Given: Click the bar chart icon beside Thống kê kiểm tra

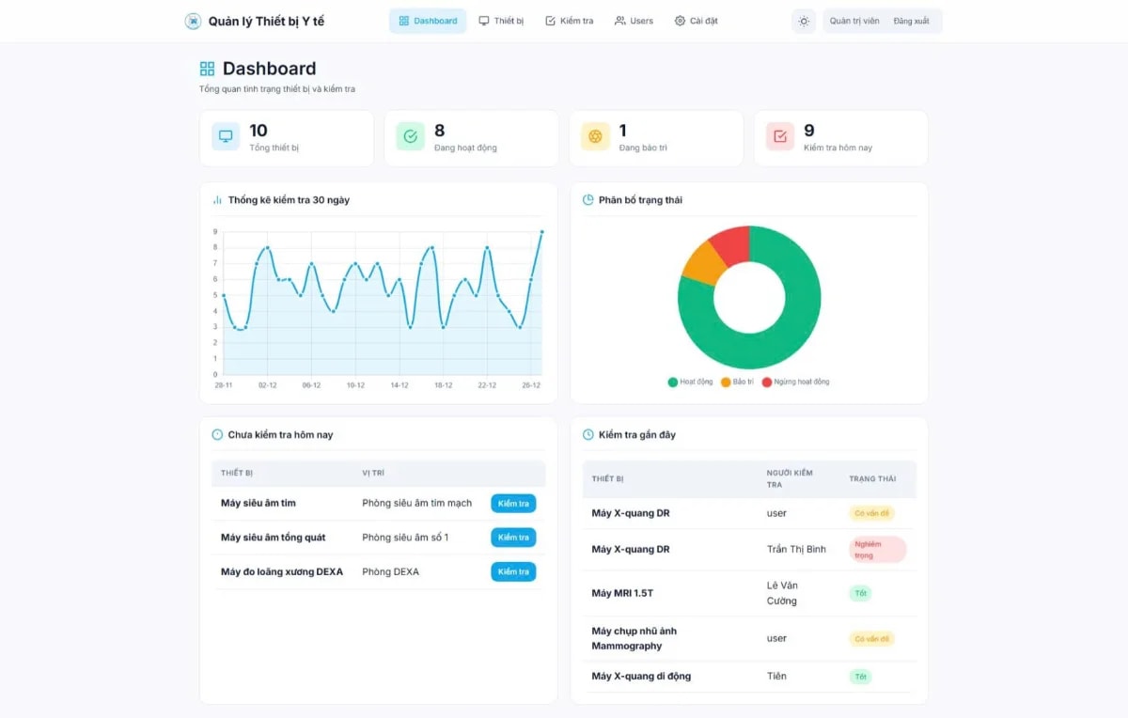Looking at the screenshot, I should point(216,199).
